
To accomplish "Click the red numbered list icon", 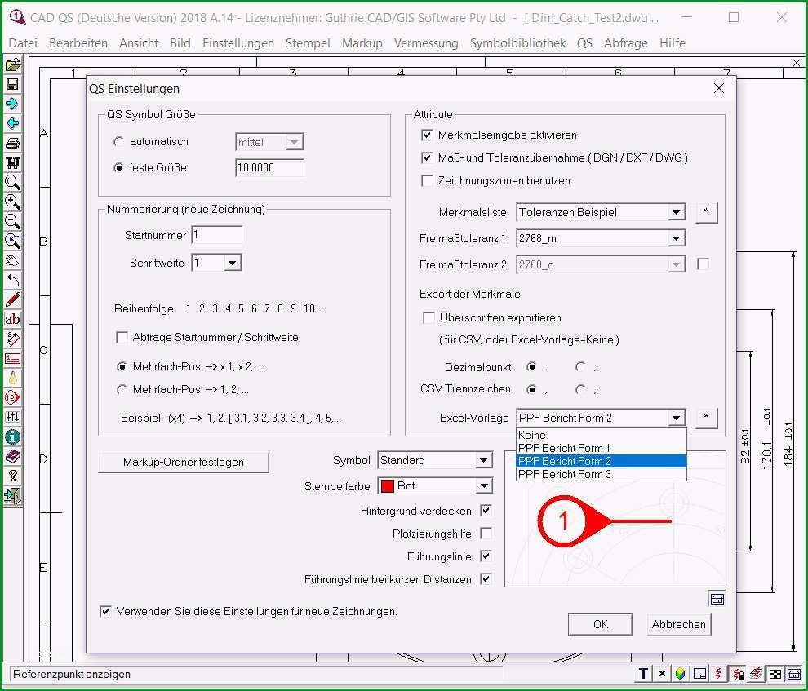I will pos(12,358).
